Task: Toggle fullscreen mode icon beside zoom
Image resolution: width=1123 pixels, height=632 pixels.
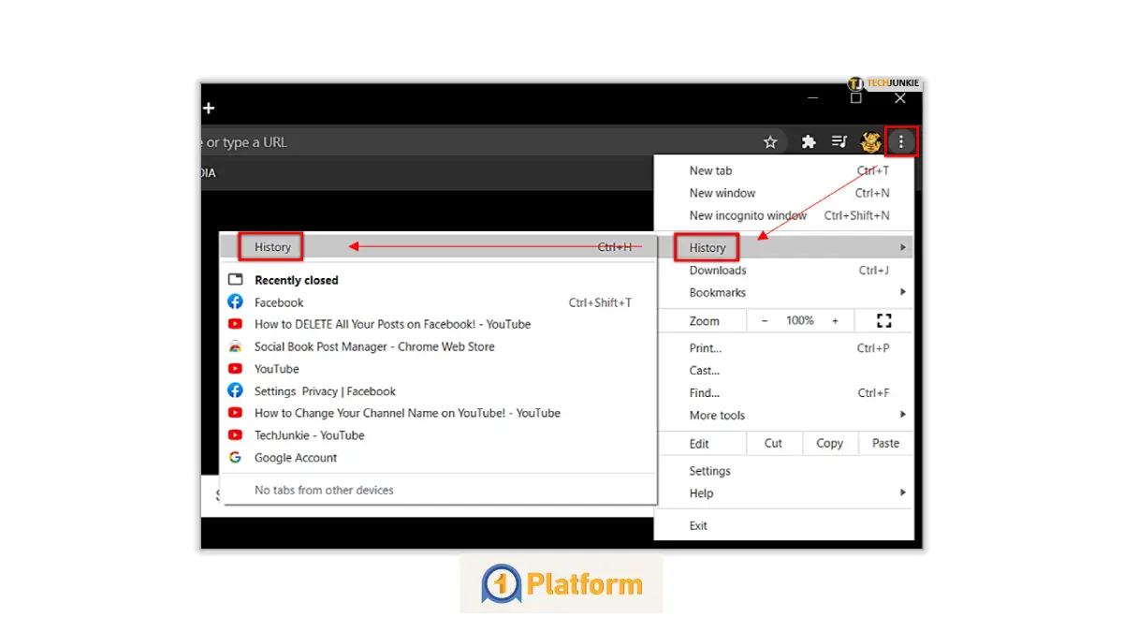Action: (x=883, y=320)
